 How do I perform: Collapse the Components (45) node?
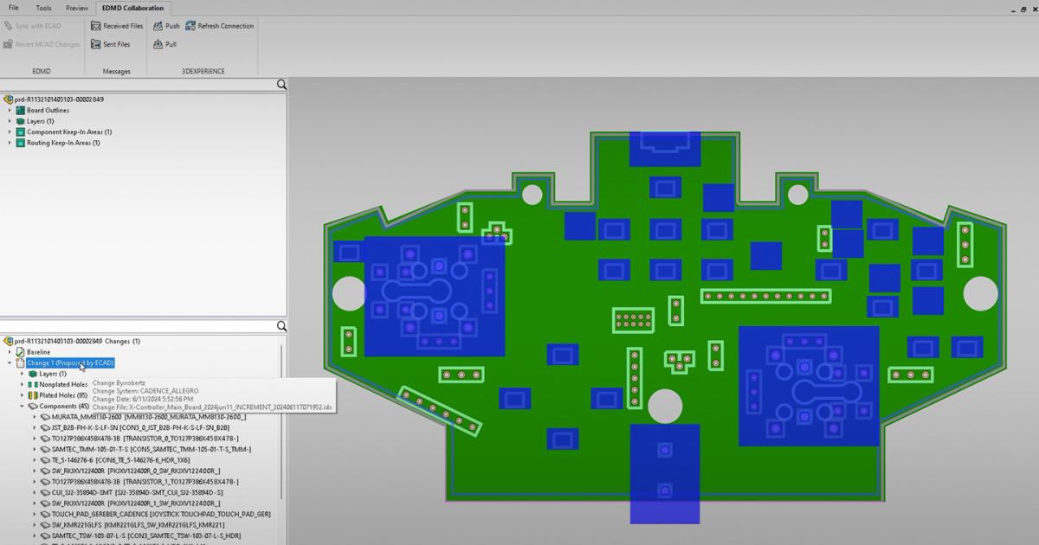coord(23,406)
